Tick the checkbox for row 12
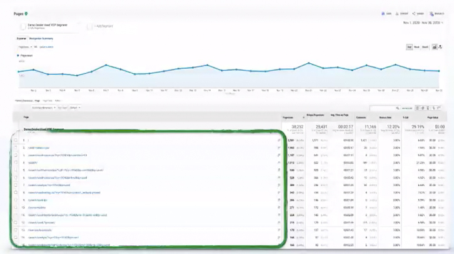The height and width of the screenshot is (254, 454). click(x=16, y=223)
